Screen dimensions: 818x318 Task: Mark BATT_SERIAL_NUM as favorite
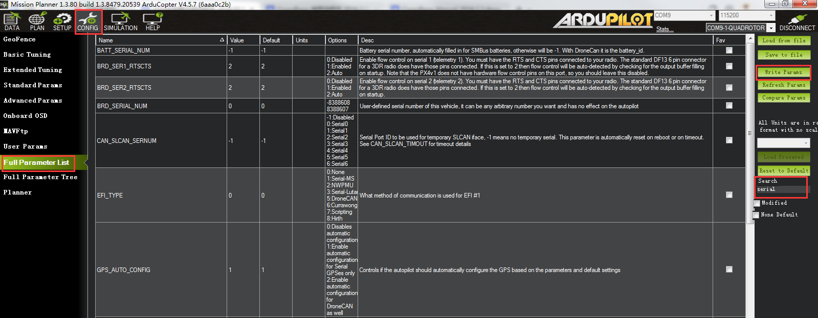click(729, 51)
